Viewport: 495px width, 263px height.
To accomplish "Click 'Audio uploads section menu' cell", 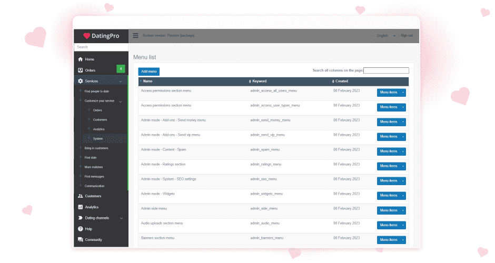I will [x=162, y=223].
